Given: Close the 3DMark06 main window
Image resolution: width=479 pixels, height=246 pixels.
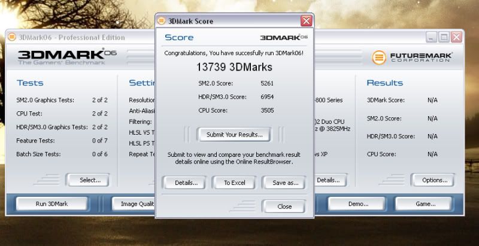Looking at the screenshot, I should coord(456,37).
